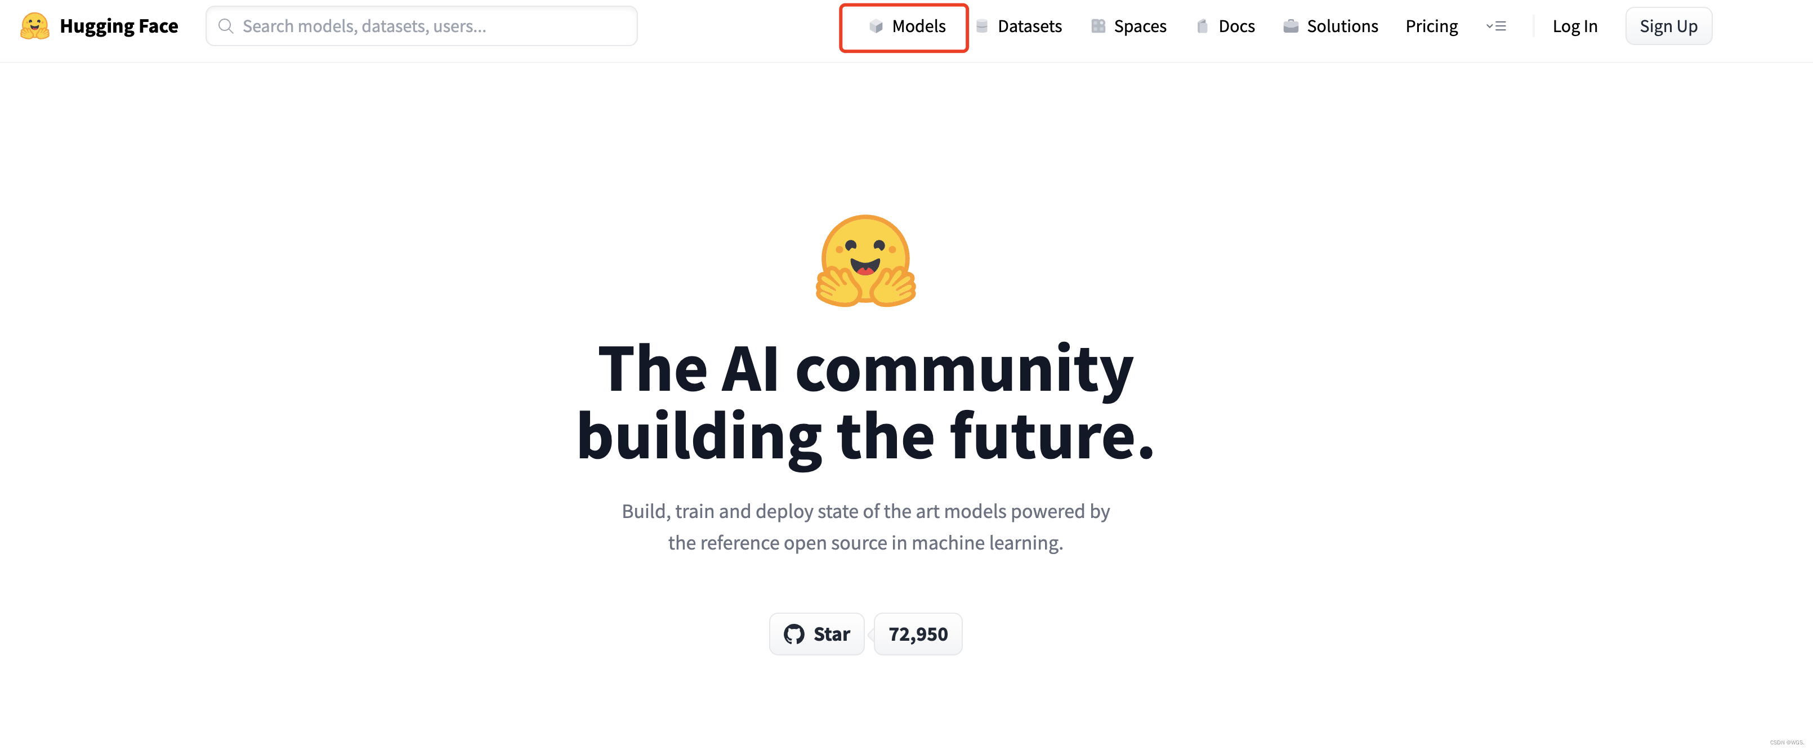The image size is (1813, 750).
Task: Select the Spaces tab
Action: 1138,25
